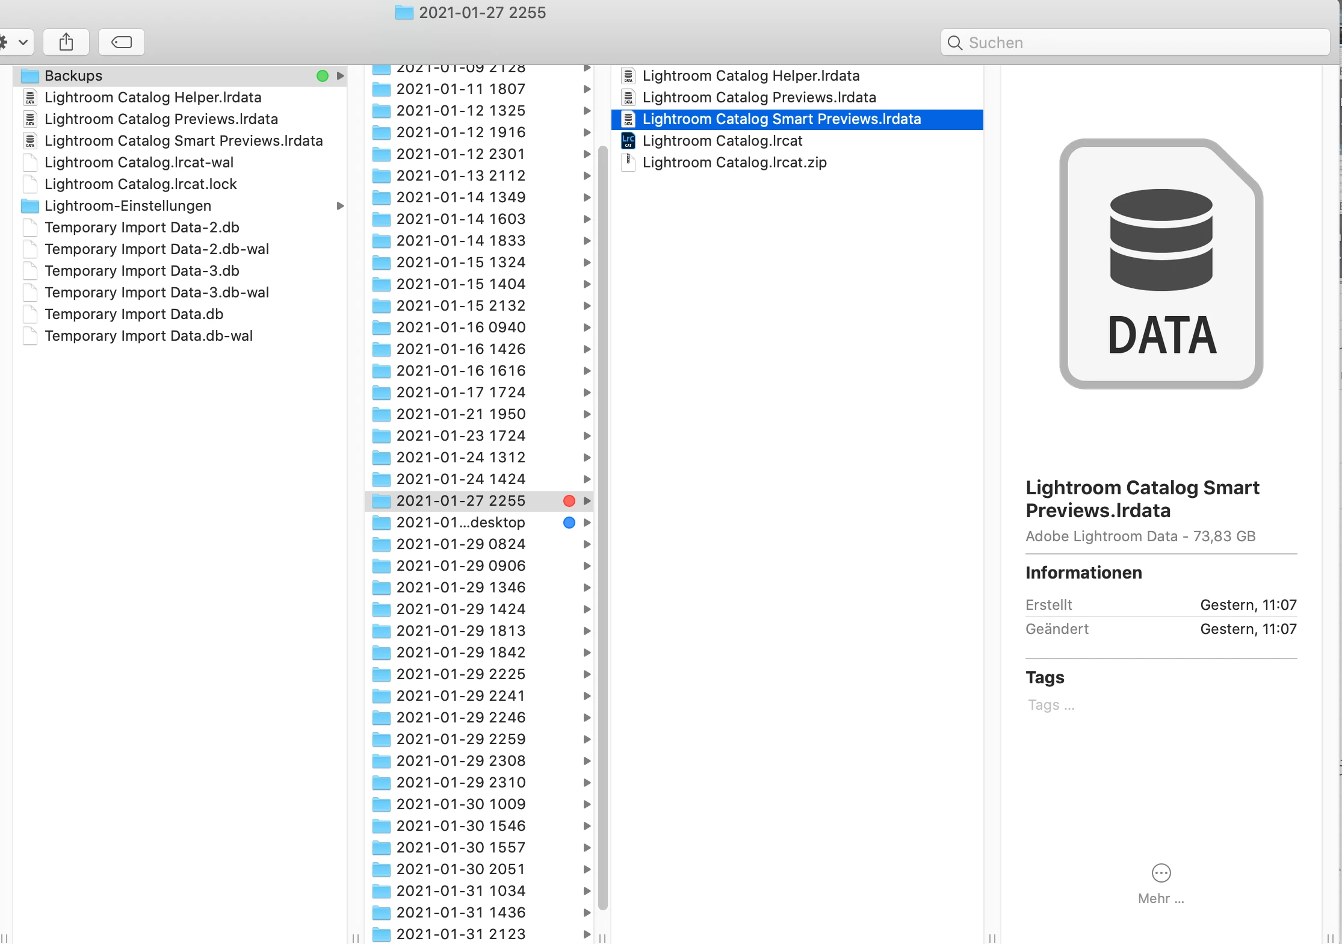Click the Mehr more-actions circle icon
The width and height of the screenshot is (1342, 944).
(x=1161, y=873)
